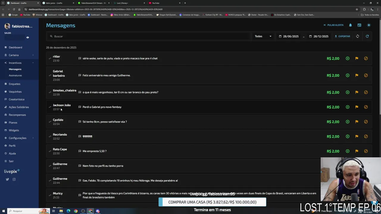Select the Mensagens sidebar entry
This screenshot has height=214, width=381.
click(x=15, y=69)
